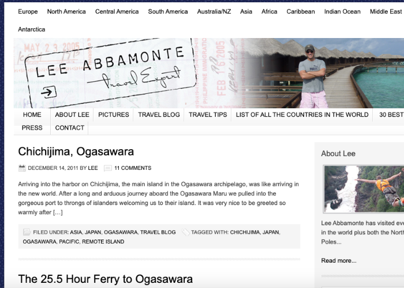This screenshot has height=288, width=404.
Task: Click the calendar icon beside the post date
Action: [22, 168]
